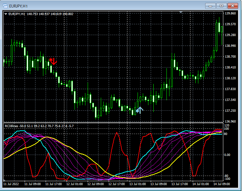This screenshot has height=191, width=242.
Task: Click the 12 Jul 01:00 time label
Action: tap(75, 184)
